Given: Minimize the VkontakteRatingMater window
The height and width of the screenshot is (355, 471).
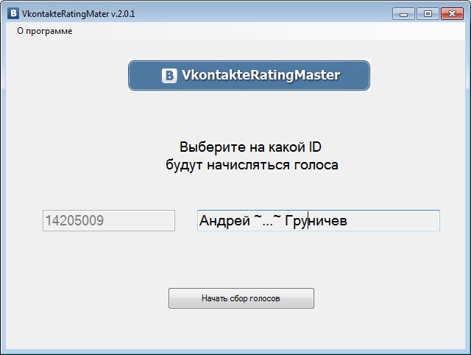Looking at the screenshot, I should tap(403, 14).
